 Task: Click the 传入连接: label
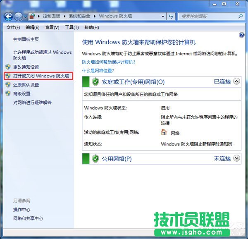[x=93, y=117]
